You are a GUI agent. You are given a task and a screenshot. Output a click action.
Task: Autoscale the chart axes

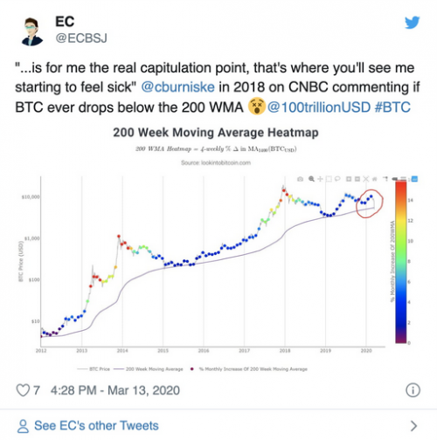pyautogui.click(x=366, y=179)
